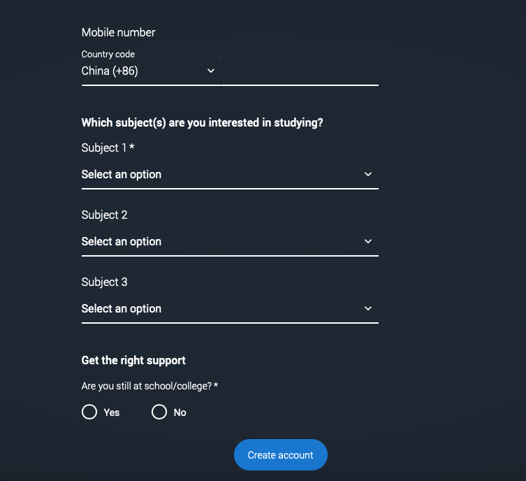Click the "Yes" label text
The width and height of the screenshot is (526, 481).
[112, 412]
